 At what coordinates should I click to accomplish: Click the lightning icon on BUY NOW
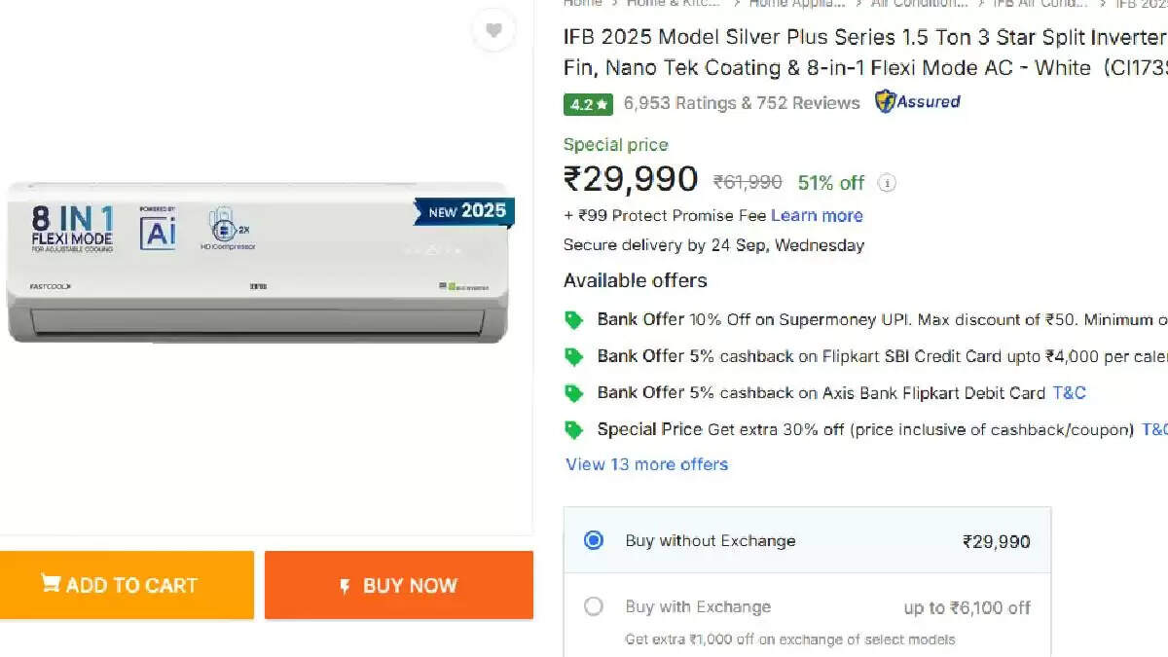pos(346,585)
